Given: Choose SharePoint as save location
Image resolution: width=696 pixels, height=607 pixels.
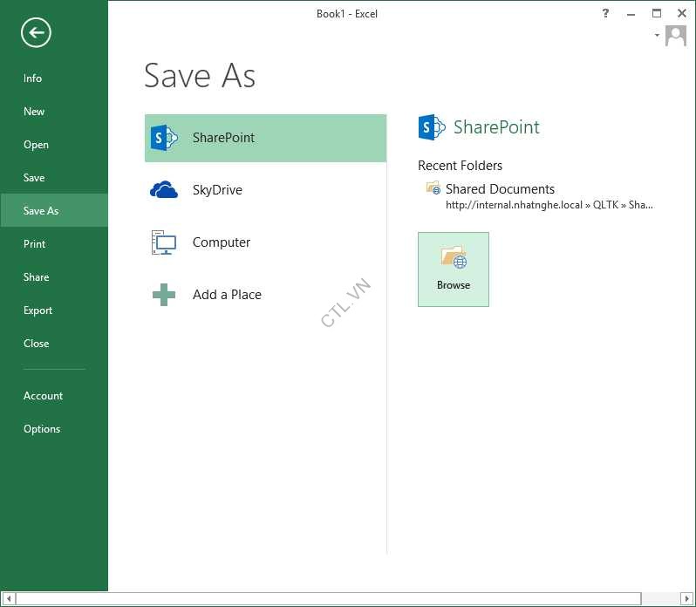Looking at the screenshot, I should pyautogui.click(x=265, y=138).
